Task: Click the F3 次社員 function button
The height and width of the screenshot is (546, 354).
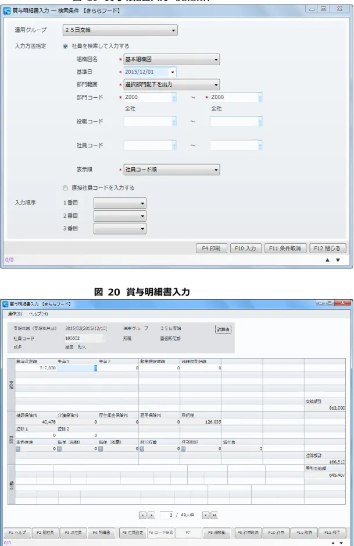Action: click(73, 533)
